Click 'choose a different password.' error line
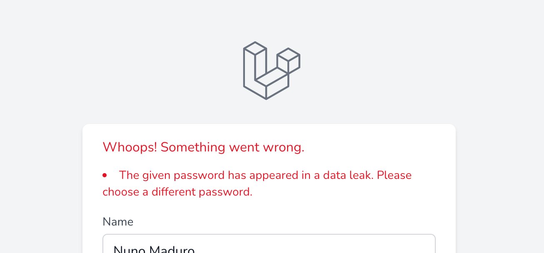 click(x=177, y=192)
